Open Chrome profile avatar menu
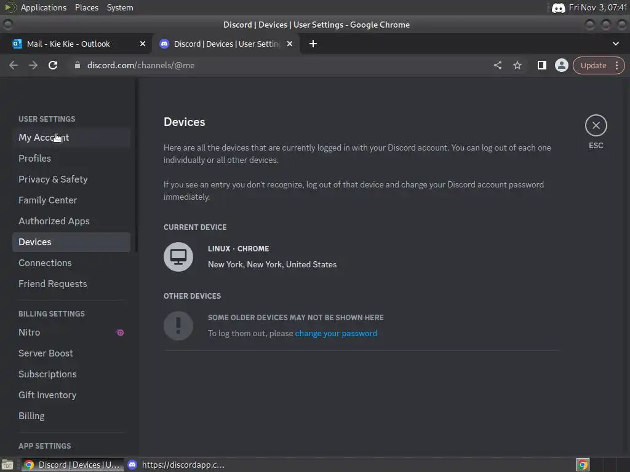This screenshot has width=630, height=472. [x=561, y=65]
